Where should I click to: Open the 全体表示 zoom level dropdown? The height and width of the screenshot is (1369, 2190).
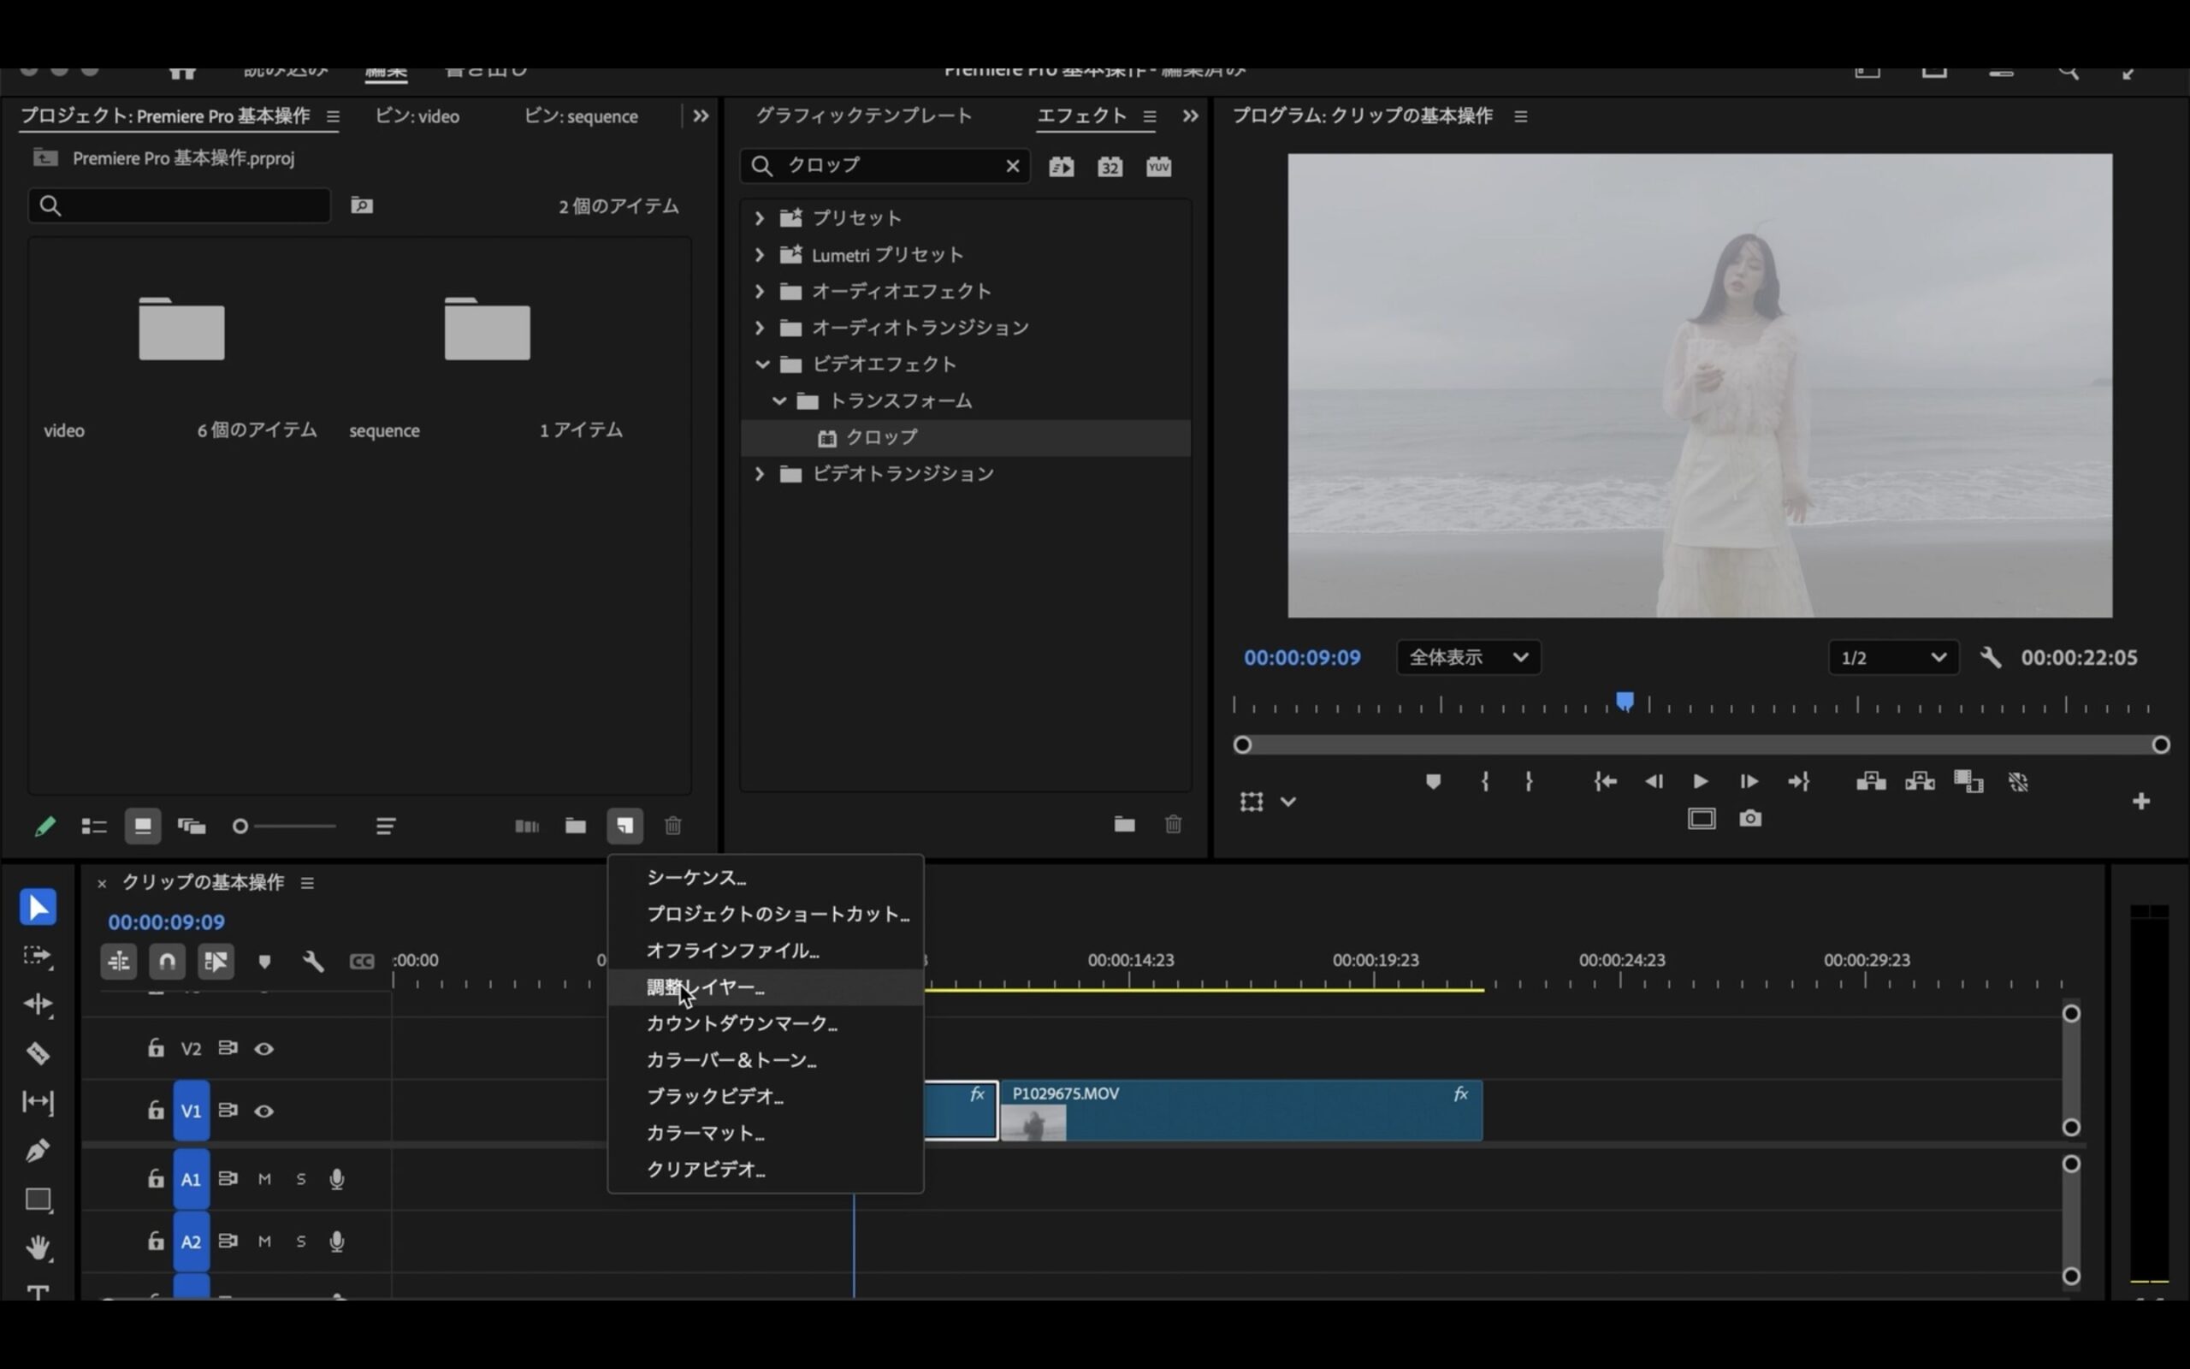point(1469,657)
